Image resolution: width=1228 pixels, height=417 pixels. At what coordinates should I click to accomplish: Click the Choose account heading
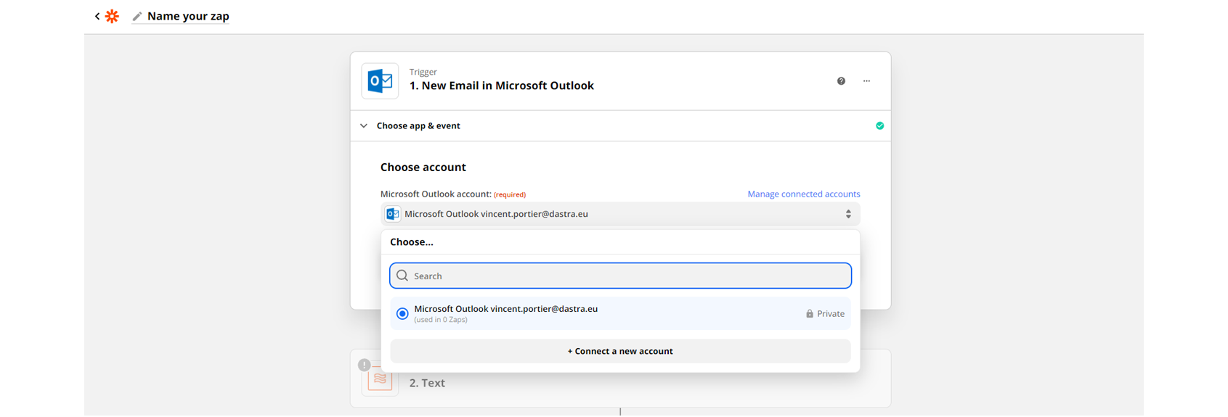pos(423,168)
